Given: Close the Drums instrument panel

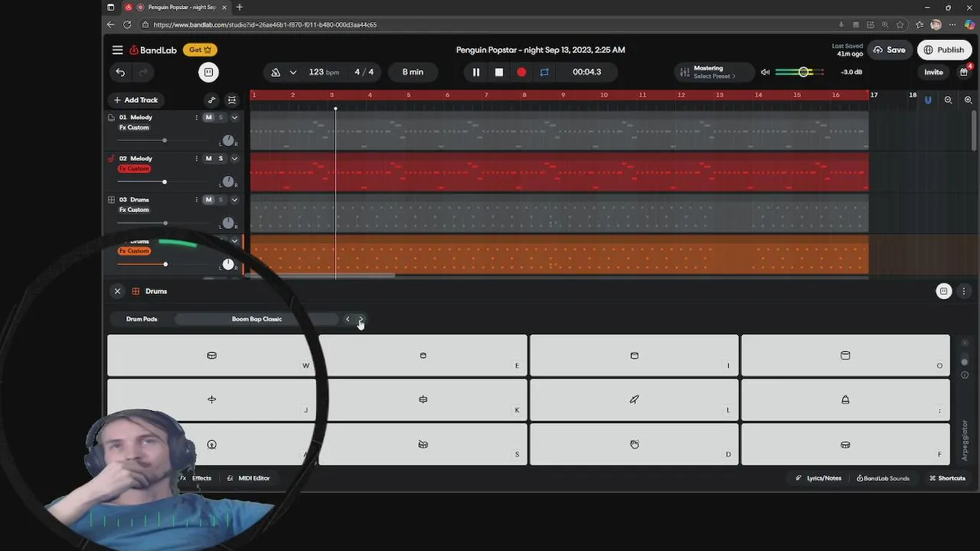Looking at the screenshot, I should click(x=117, y=291).
